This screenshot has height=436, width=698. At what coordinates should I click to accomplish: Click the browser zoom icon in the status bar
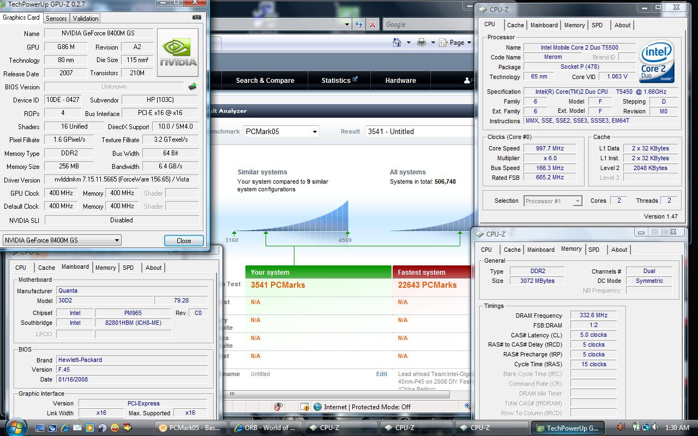coord(467,406)
